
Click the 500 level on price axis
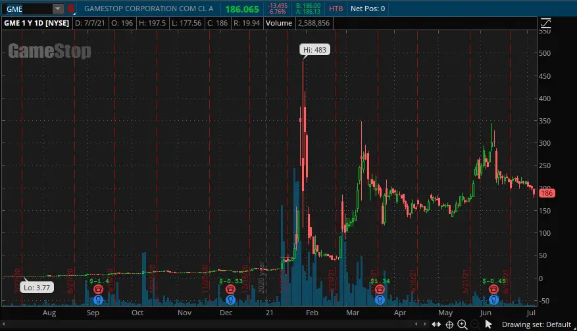(x=545, y=53)
